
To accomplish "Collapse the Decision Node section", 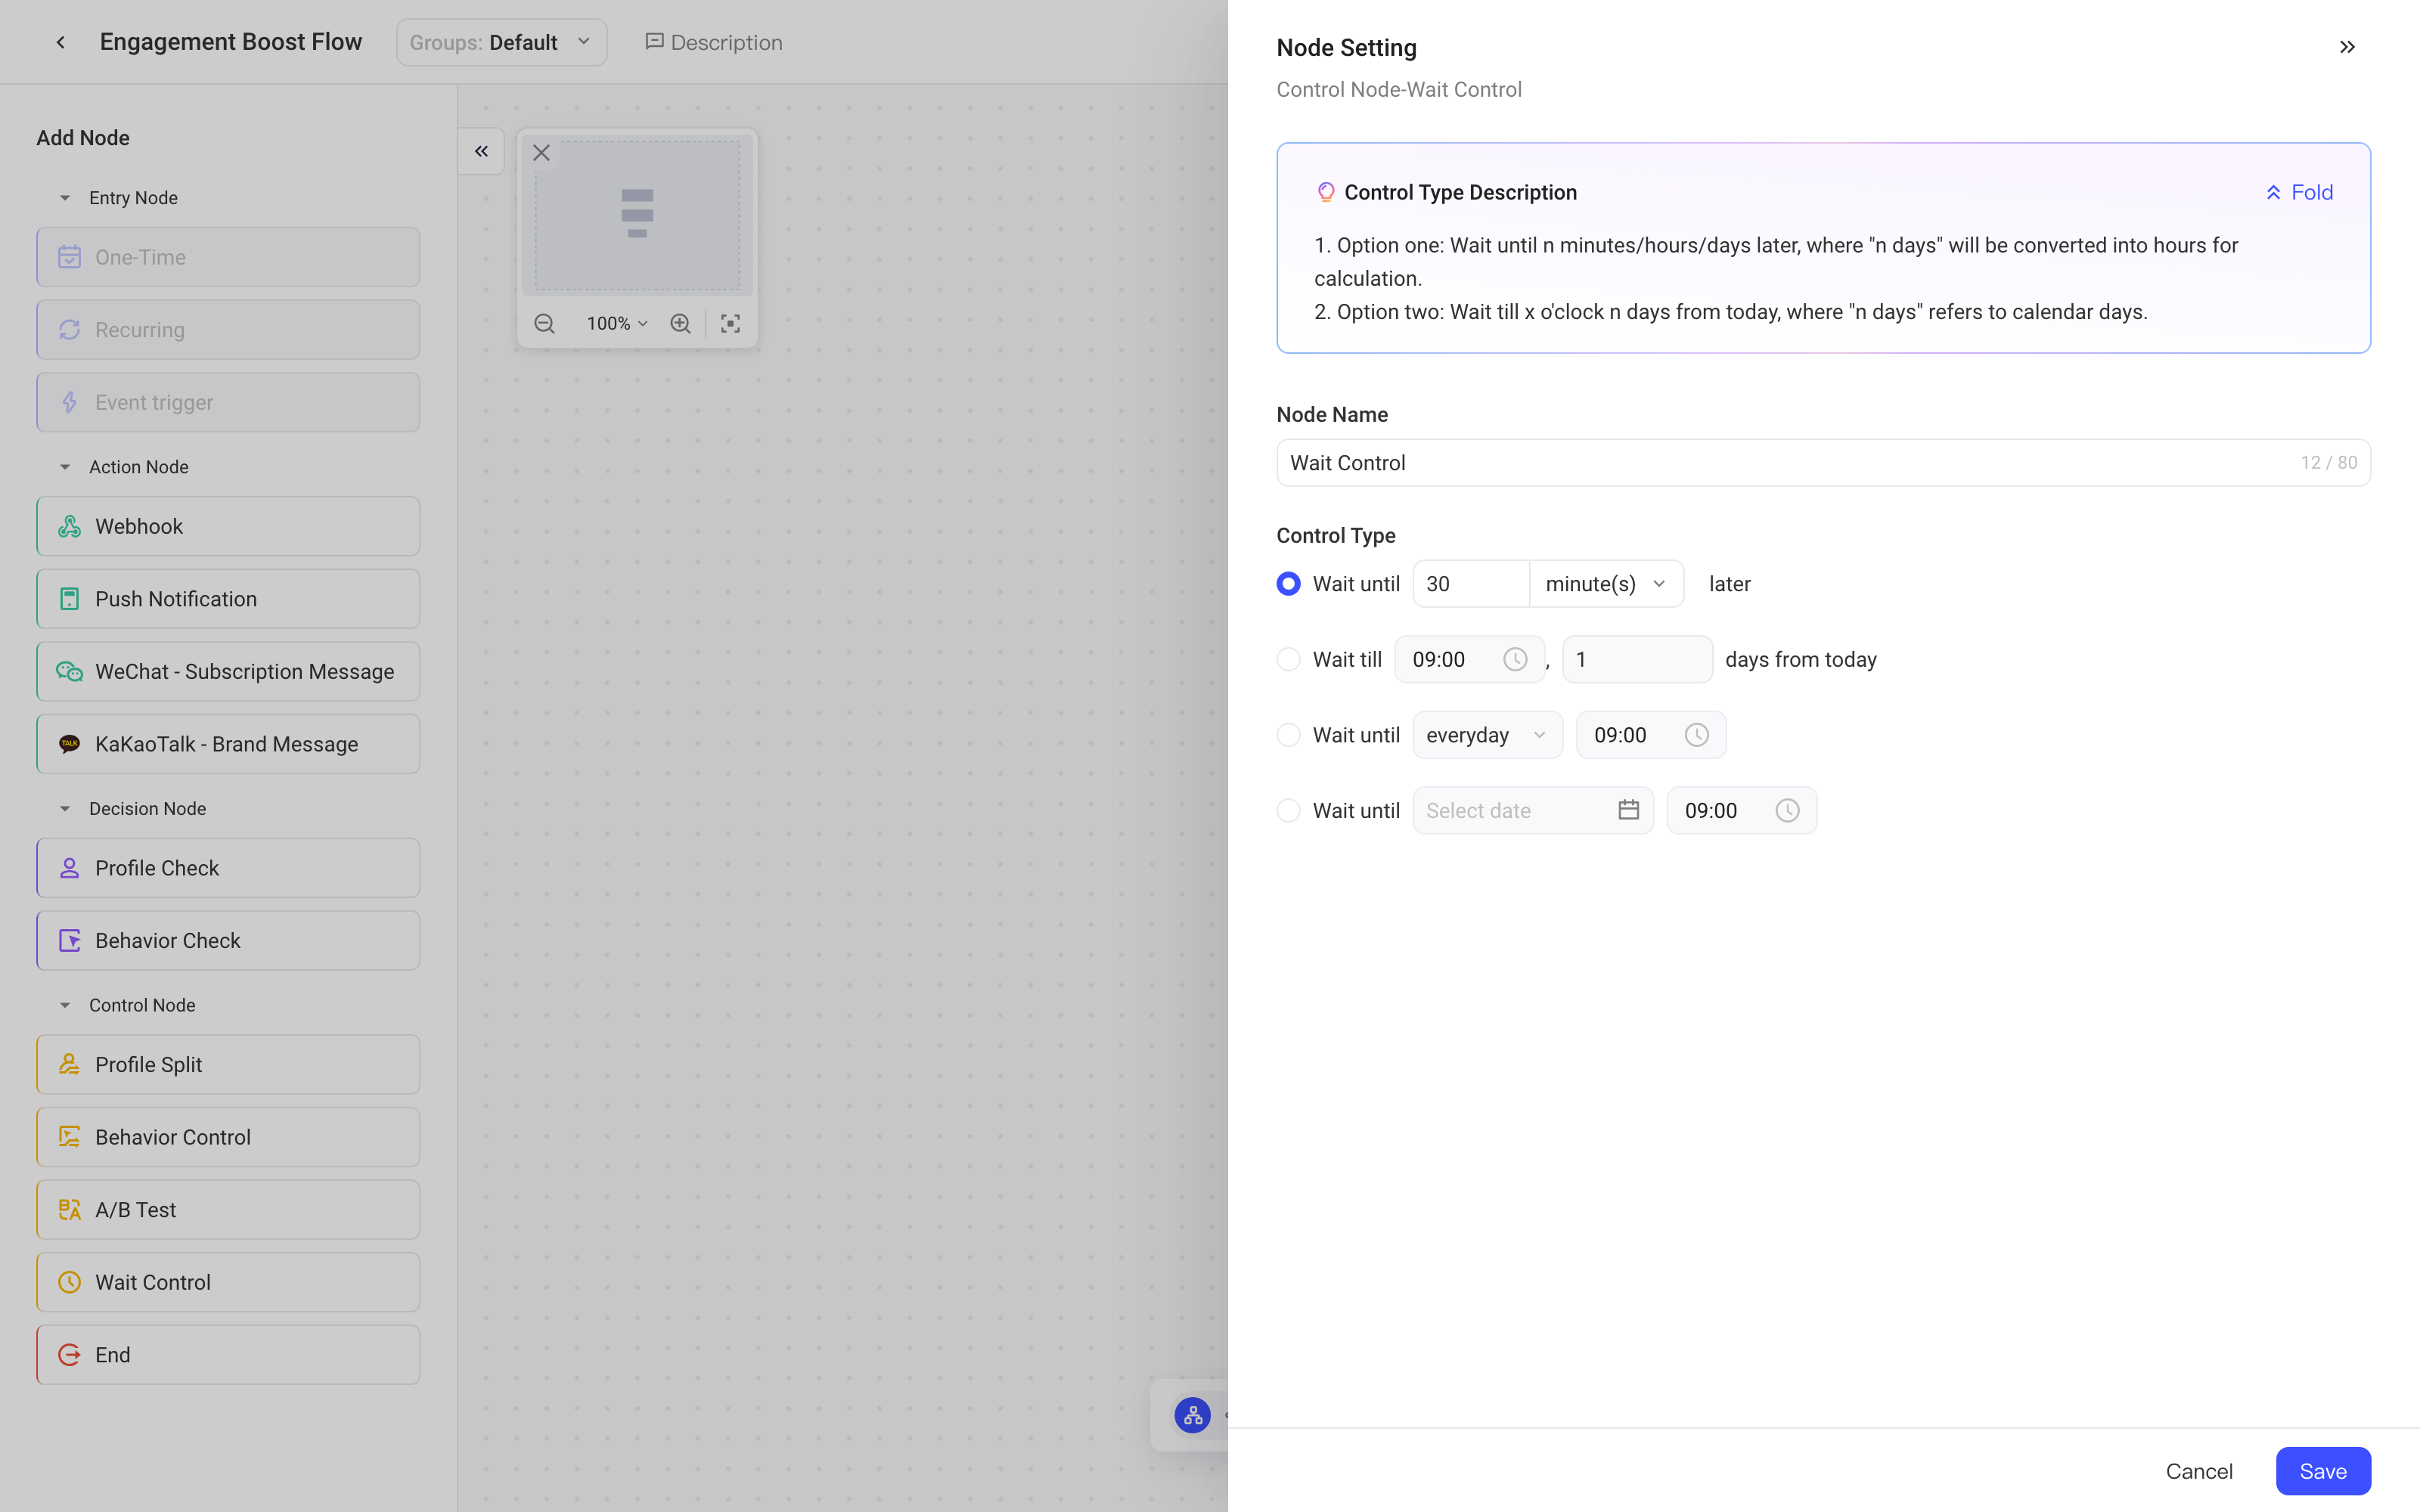I will tap(65, 809).
